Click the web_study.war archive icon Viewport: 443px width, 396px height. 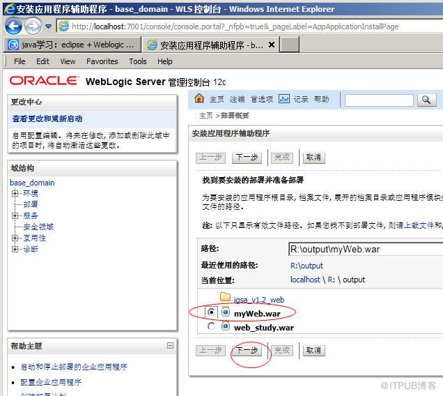click(x=225, y=326)
